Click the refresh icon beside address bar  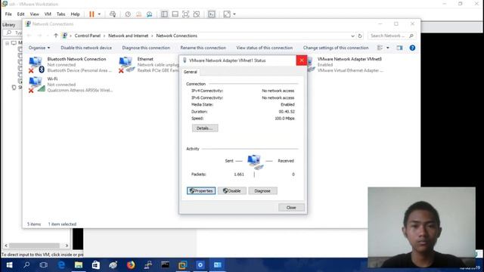coord(360,36)
